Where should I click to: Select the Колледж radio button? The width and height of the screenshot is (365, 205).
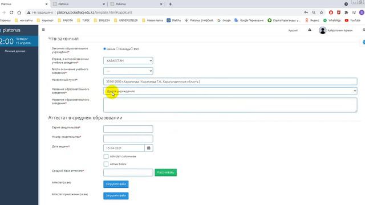coord(117,49)
